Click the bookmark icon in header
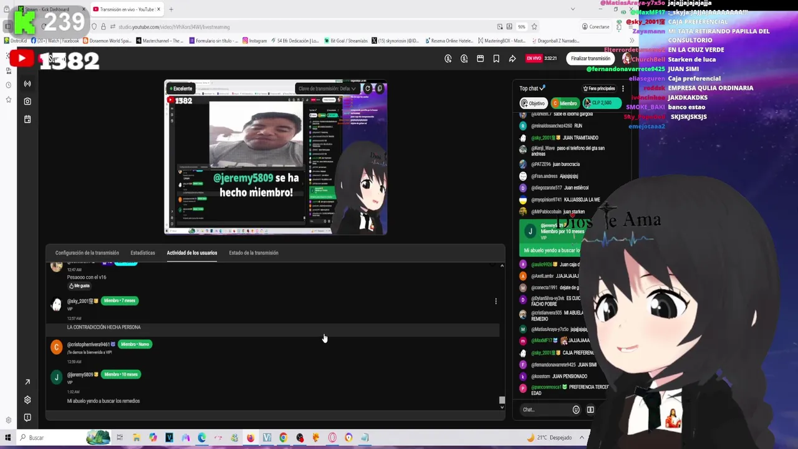Viewport: 798px width, 449px height. [496, 59]
